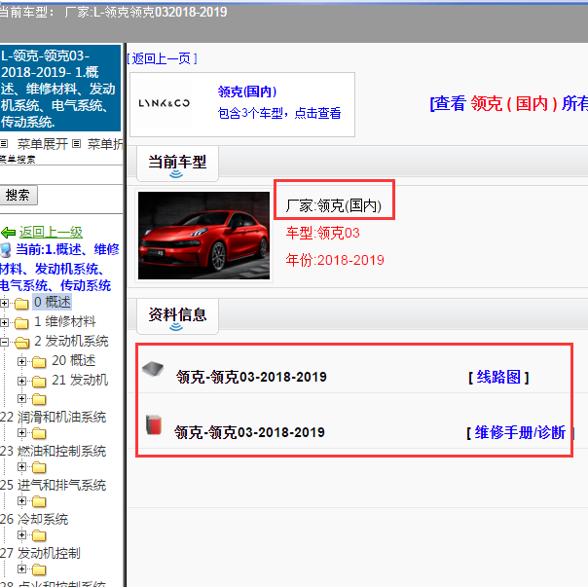This screenshot has width=588, height=587.
Task: Select tree item 21 发动机
Action: pyautogui.click(x=80, y=381)
